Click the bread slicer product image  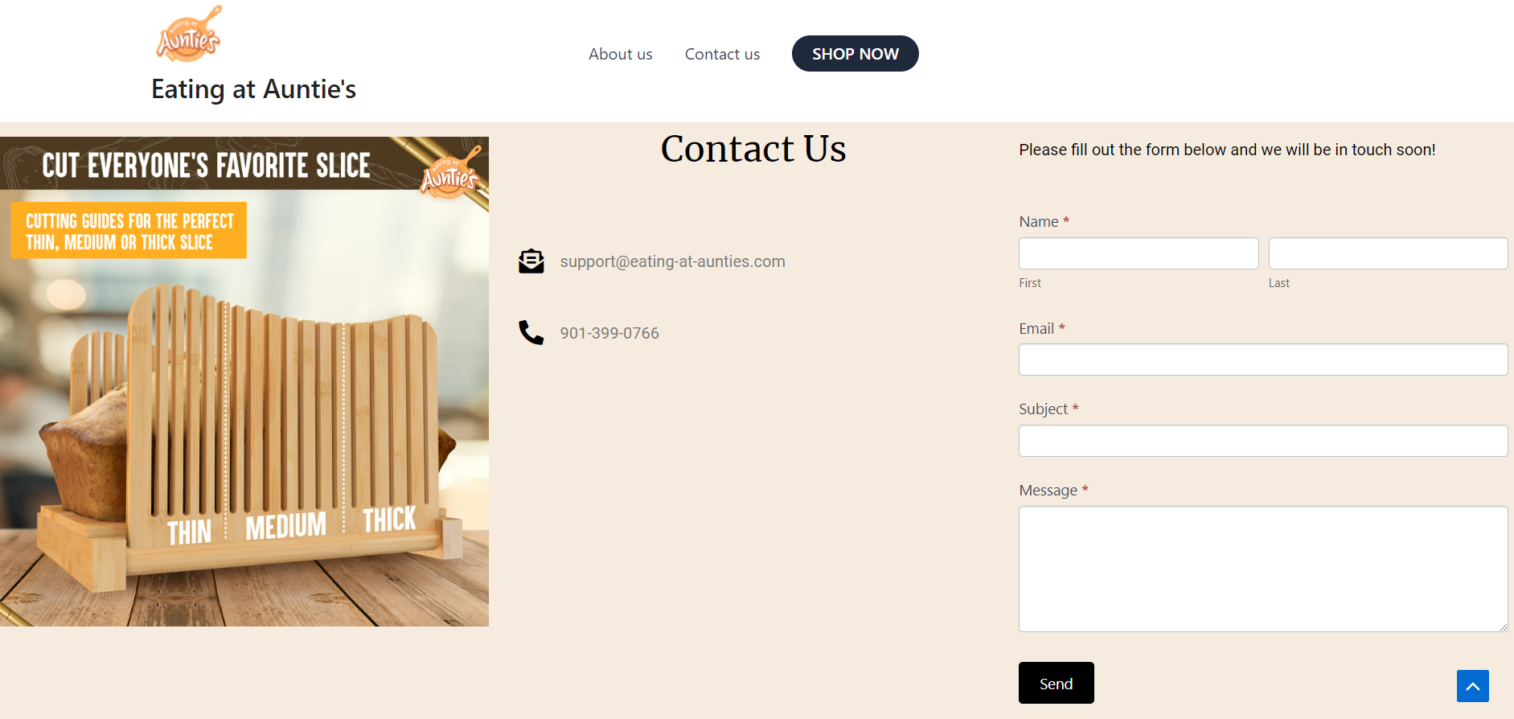[244, 381]
